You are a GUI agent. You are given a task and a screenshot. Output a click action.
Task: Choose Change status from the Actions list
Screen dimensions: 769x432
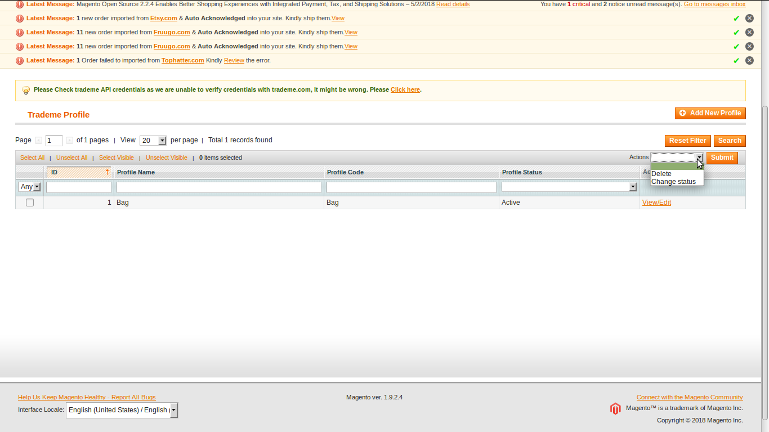[x=677, y=182]
